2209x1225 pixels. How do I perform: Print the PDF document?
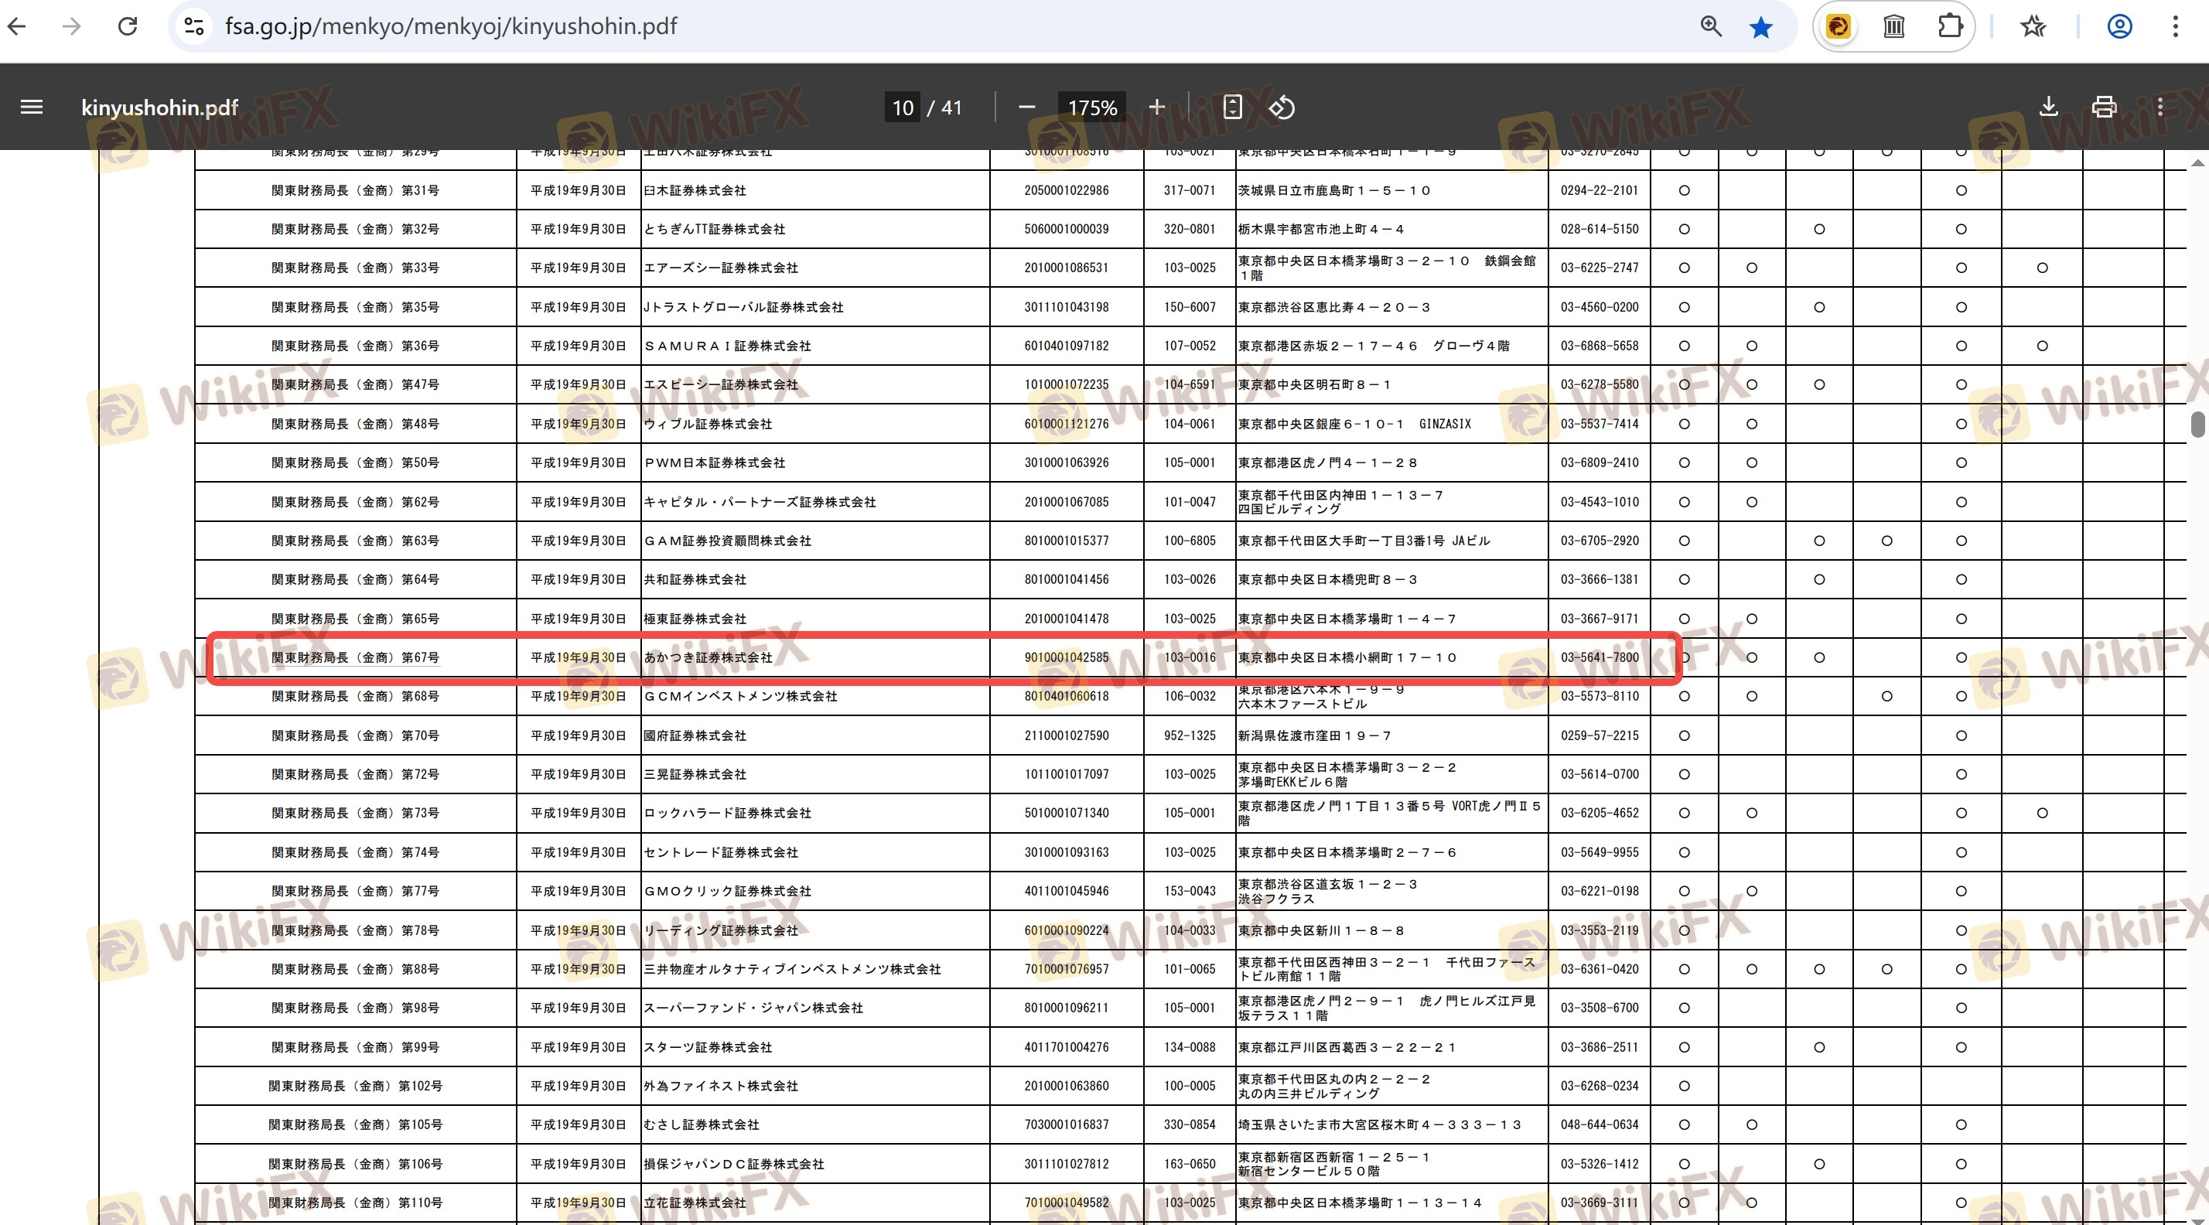tap(2105, 107)
